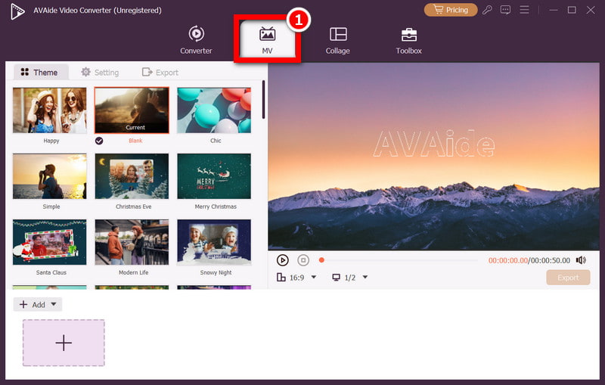
Task: Switch to the Export tab
Action: [x=160, y=73]
